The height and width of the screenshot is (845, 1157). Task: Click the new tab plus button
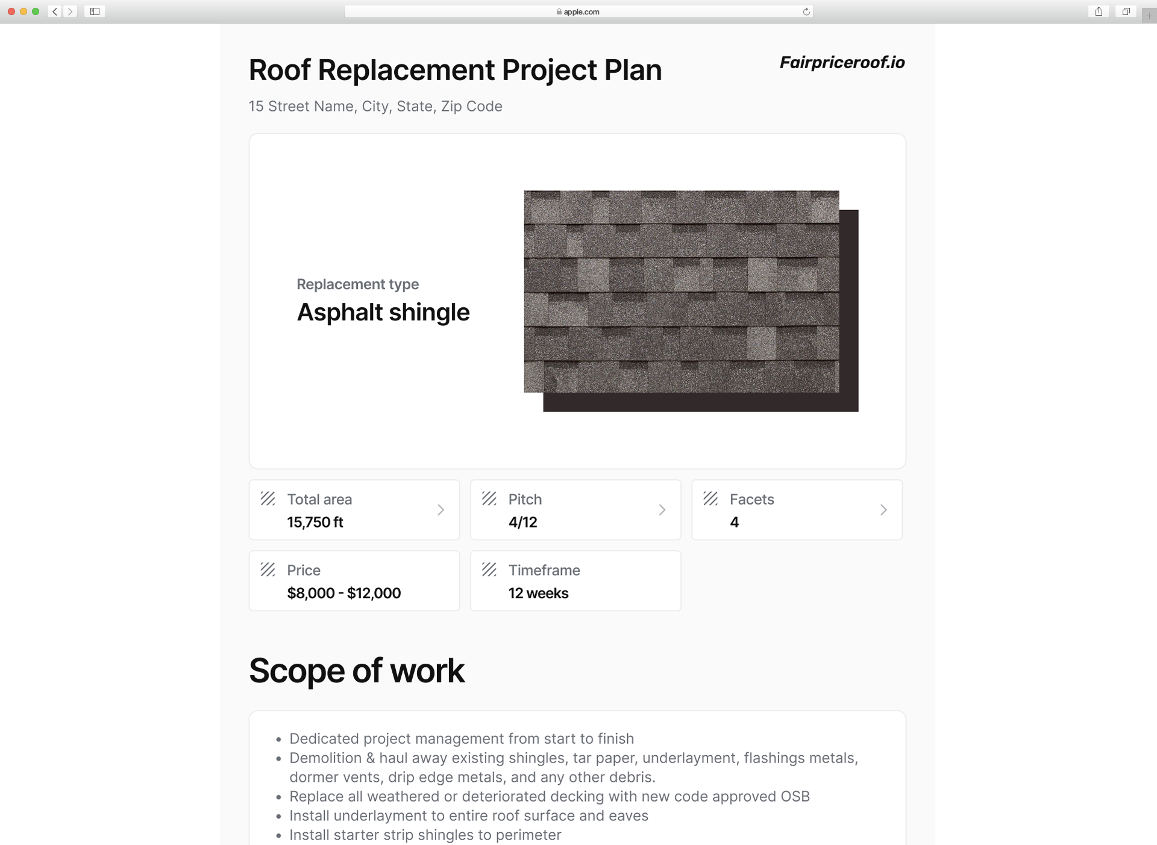tap(1149, 16)
